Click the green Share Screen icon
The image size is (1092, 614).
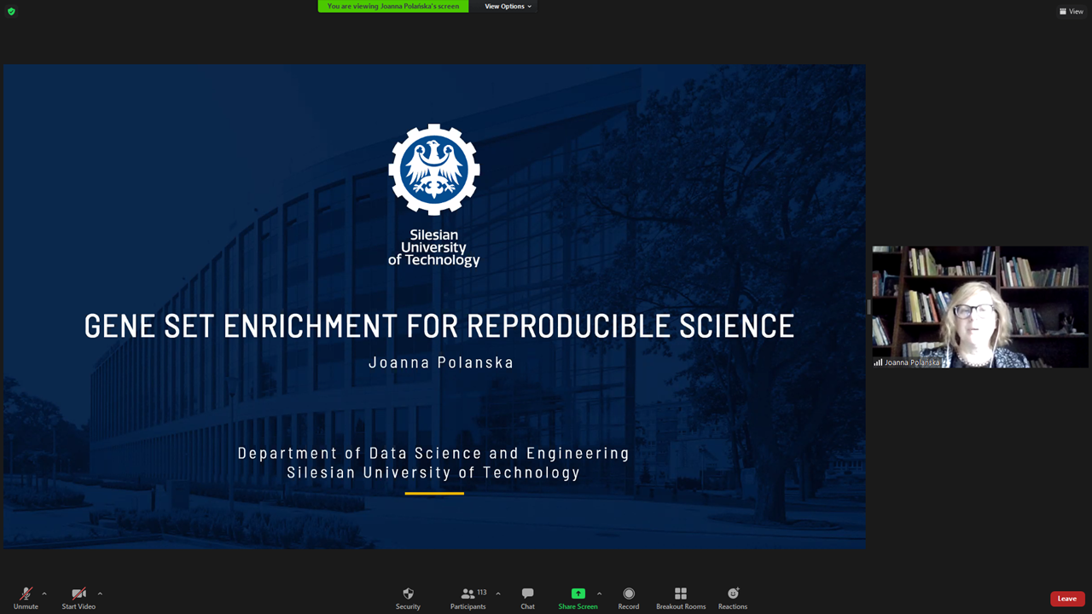pyautogui.click(x=578, y=594)
